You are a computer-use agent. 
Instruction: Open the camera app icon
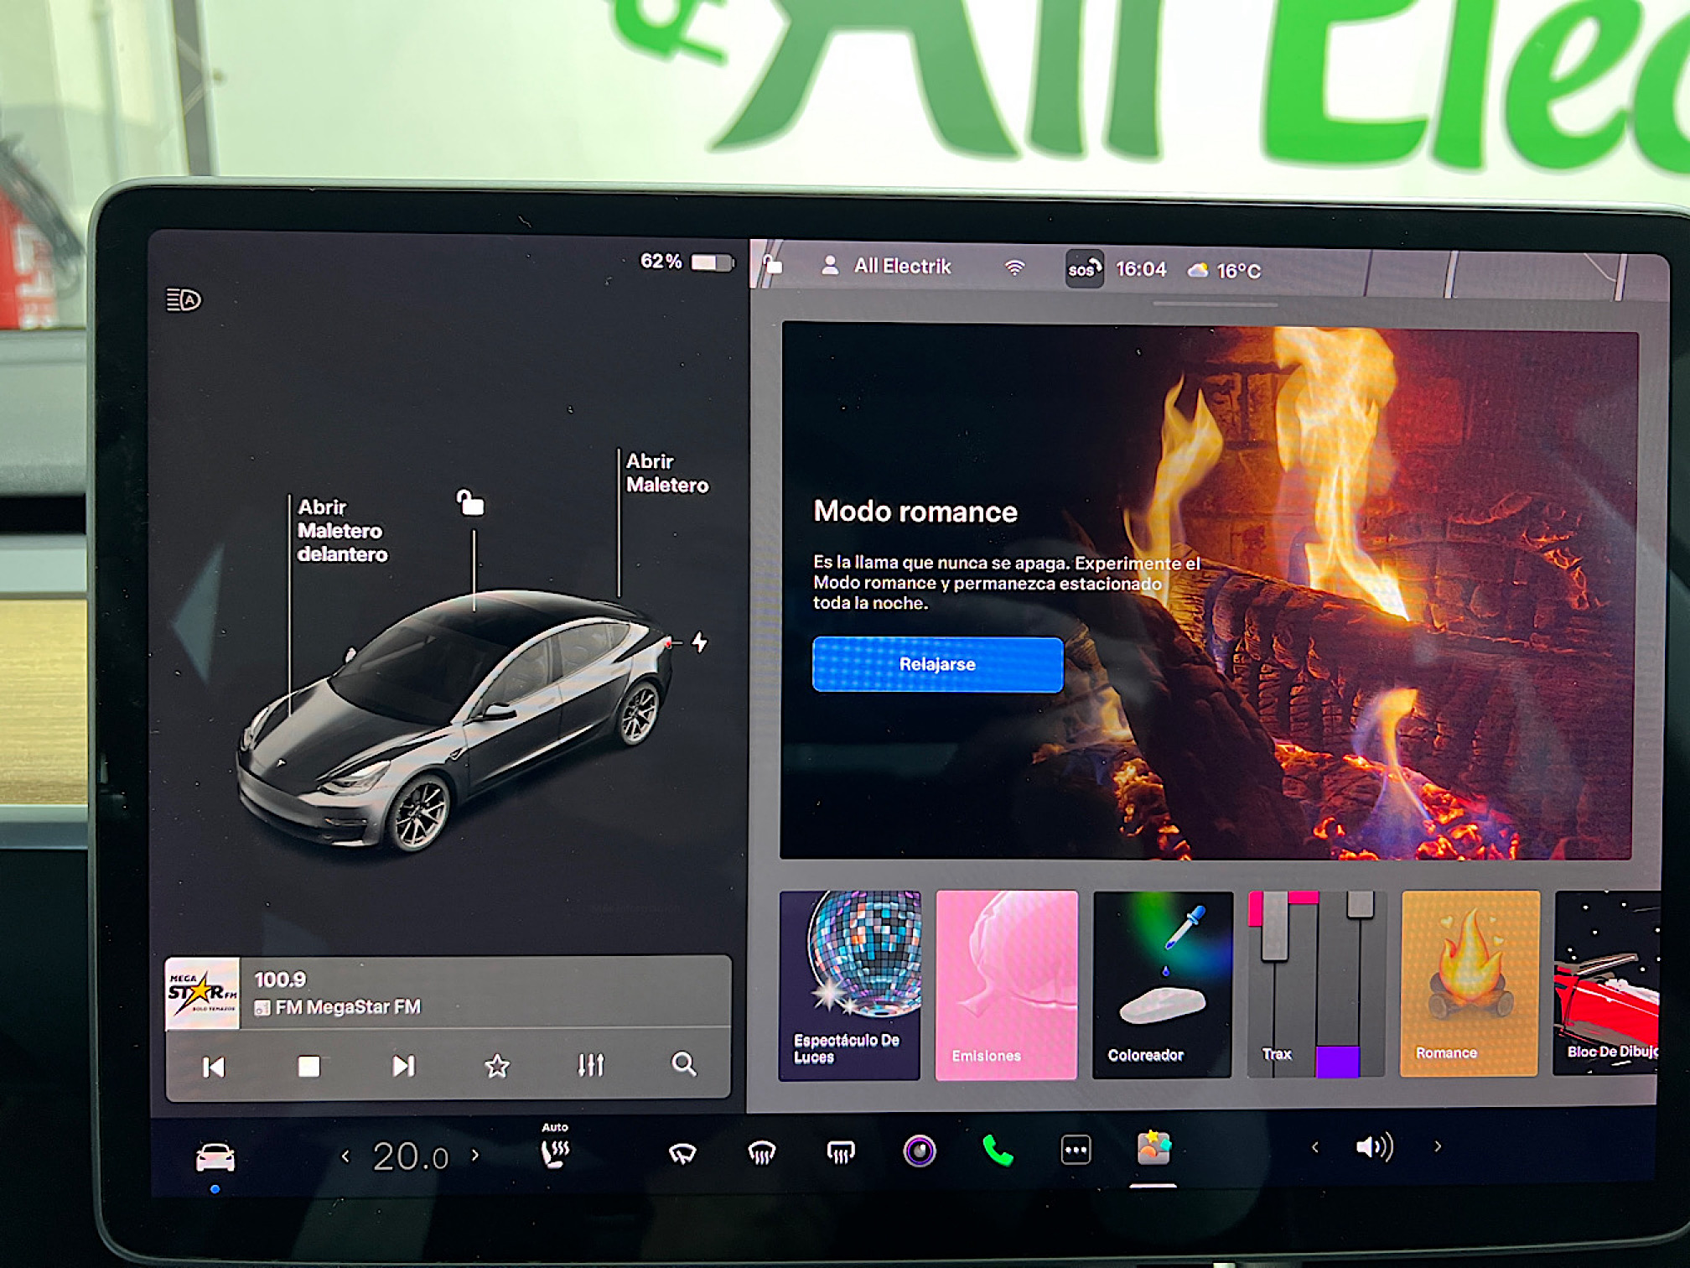coord(919,1151)
